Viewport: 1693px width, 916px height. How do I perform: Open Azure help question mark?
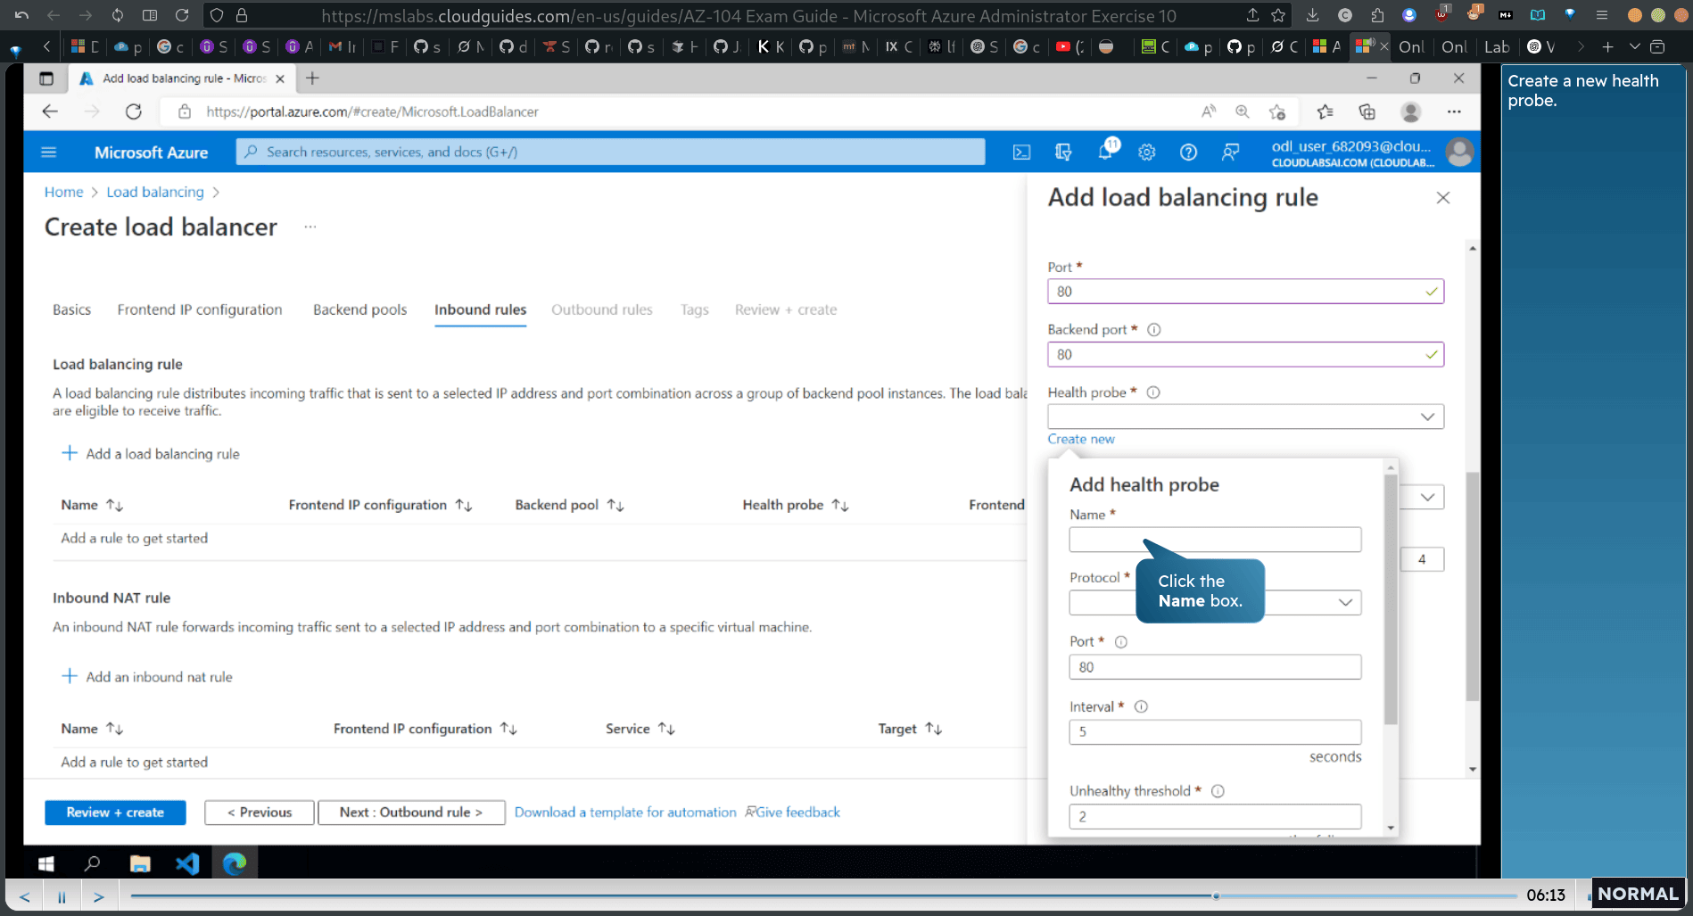click(1188, 153)
